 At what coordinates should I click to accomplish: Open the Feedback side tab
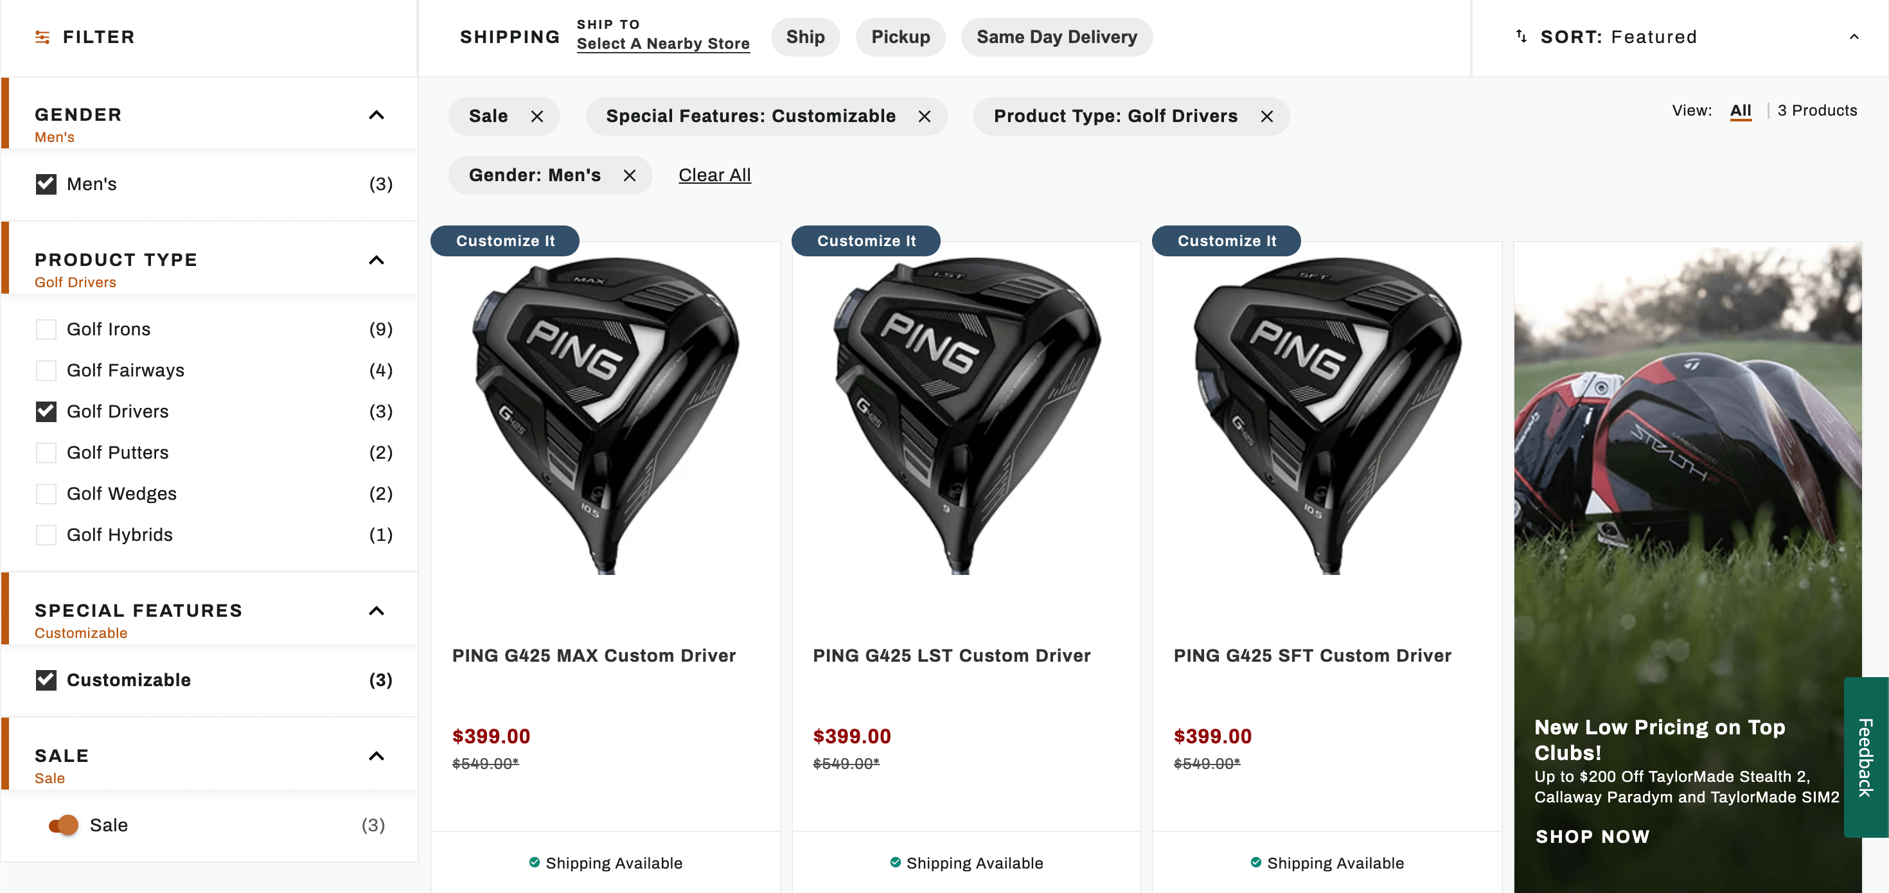[1865, 757]
